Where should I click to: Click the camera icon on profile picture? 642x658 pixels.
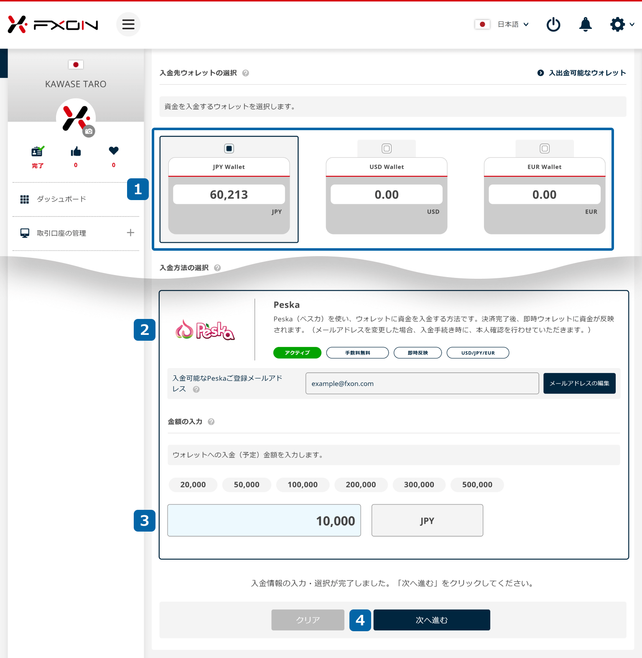coord(89,131)
